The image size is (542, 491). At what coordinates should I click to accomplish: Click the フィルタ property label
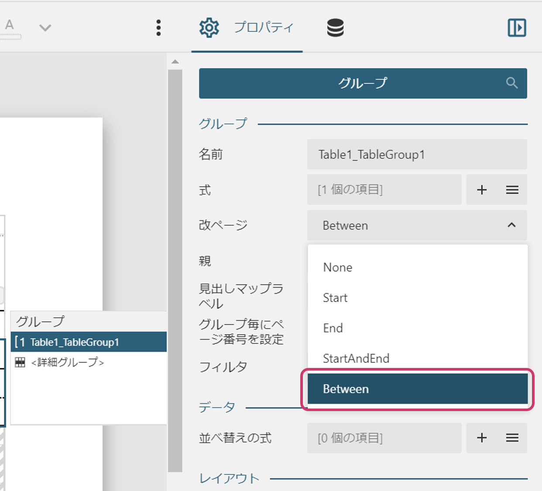pyautogui.click(x=223, y=367)
